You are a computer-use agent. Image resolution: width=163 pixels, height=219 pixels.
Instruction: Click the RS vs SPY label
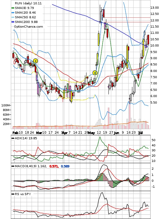pyautogui.click(x=23, y=194)
